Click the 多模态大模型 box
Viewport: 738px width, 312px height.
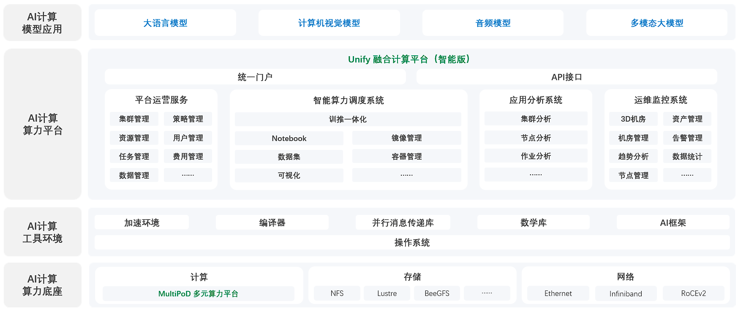click(x=657, y=23)
